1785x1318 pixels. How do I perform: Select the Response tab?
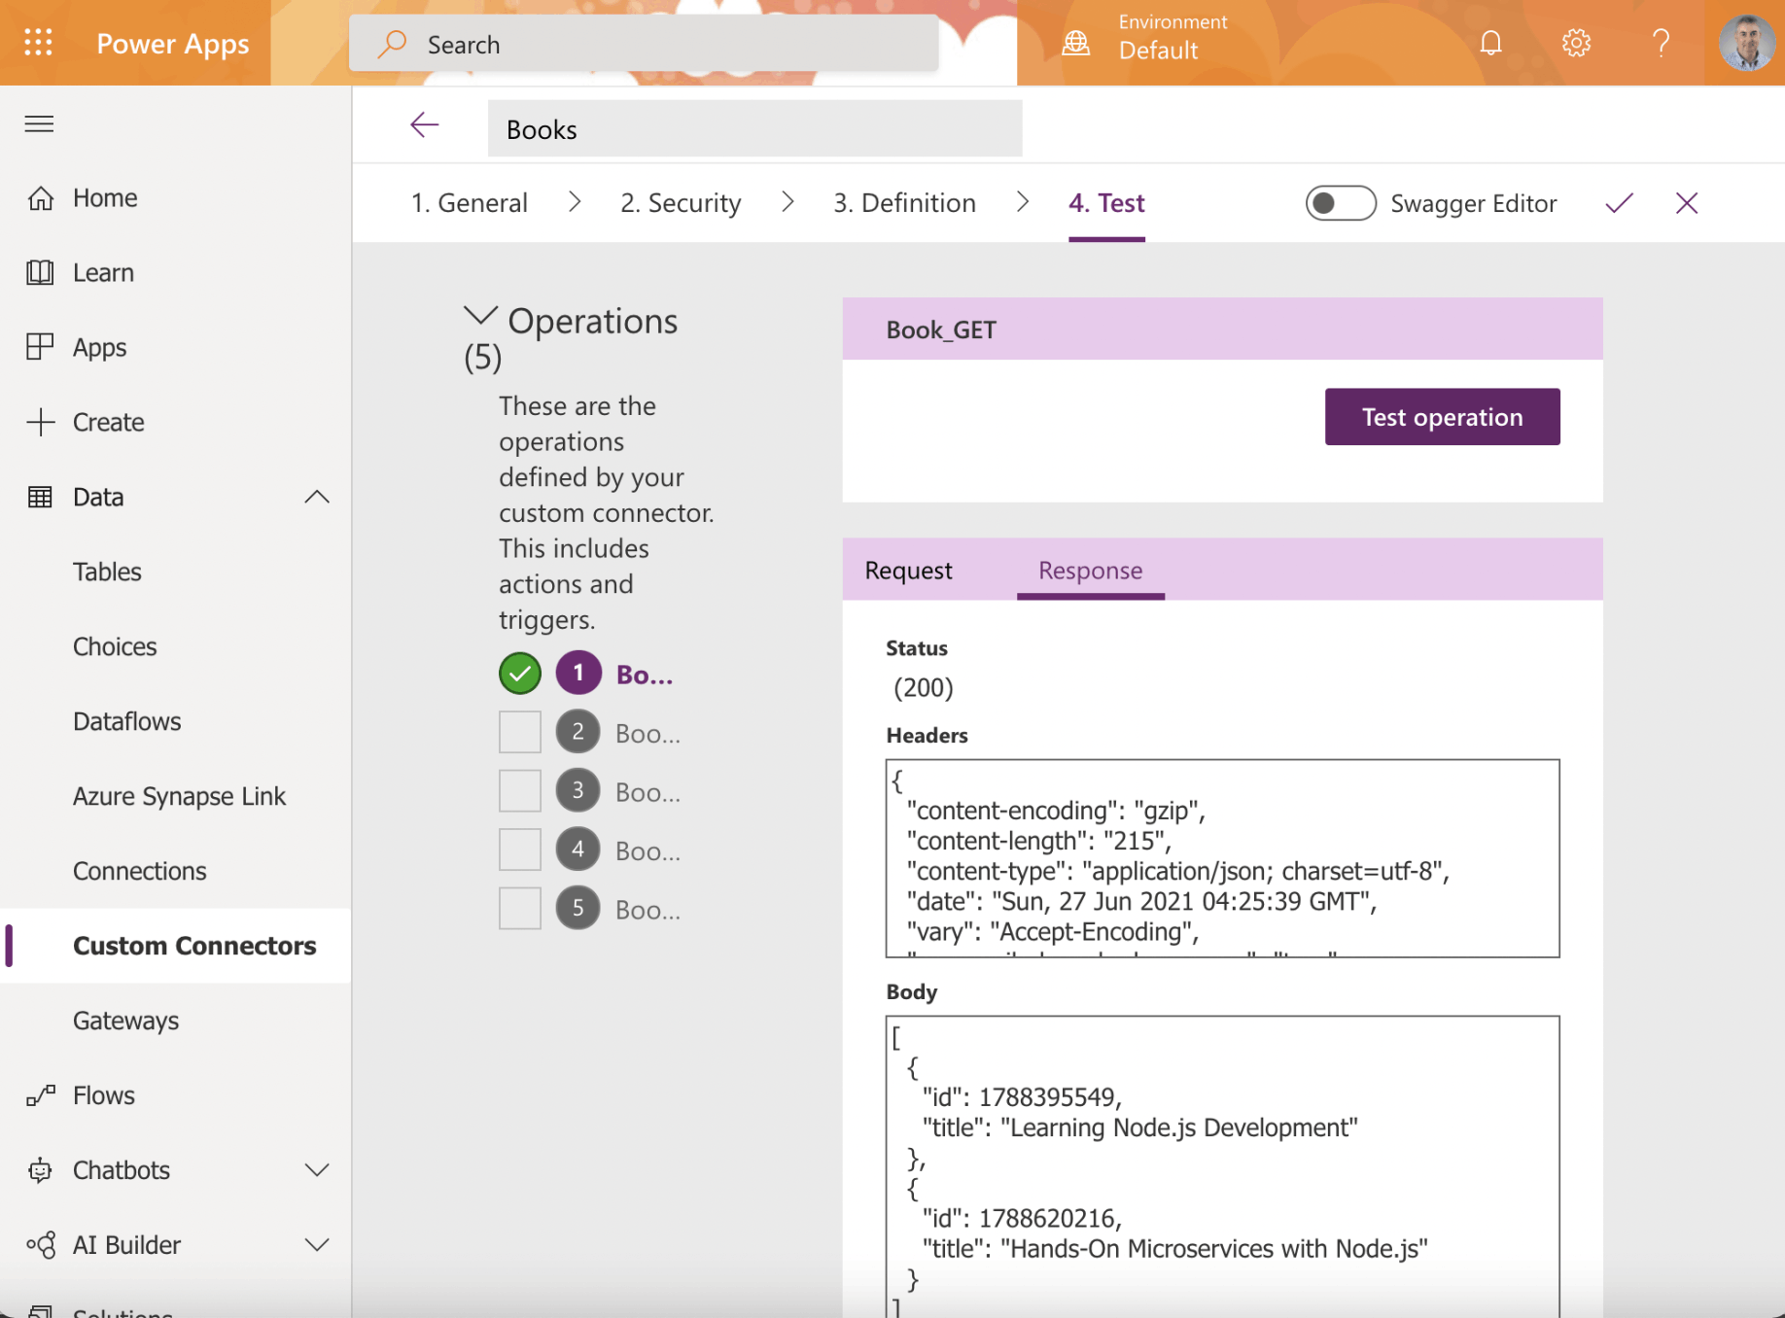(1090, 571)
